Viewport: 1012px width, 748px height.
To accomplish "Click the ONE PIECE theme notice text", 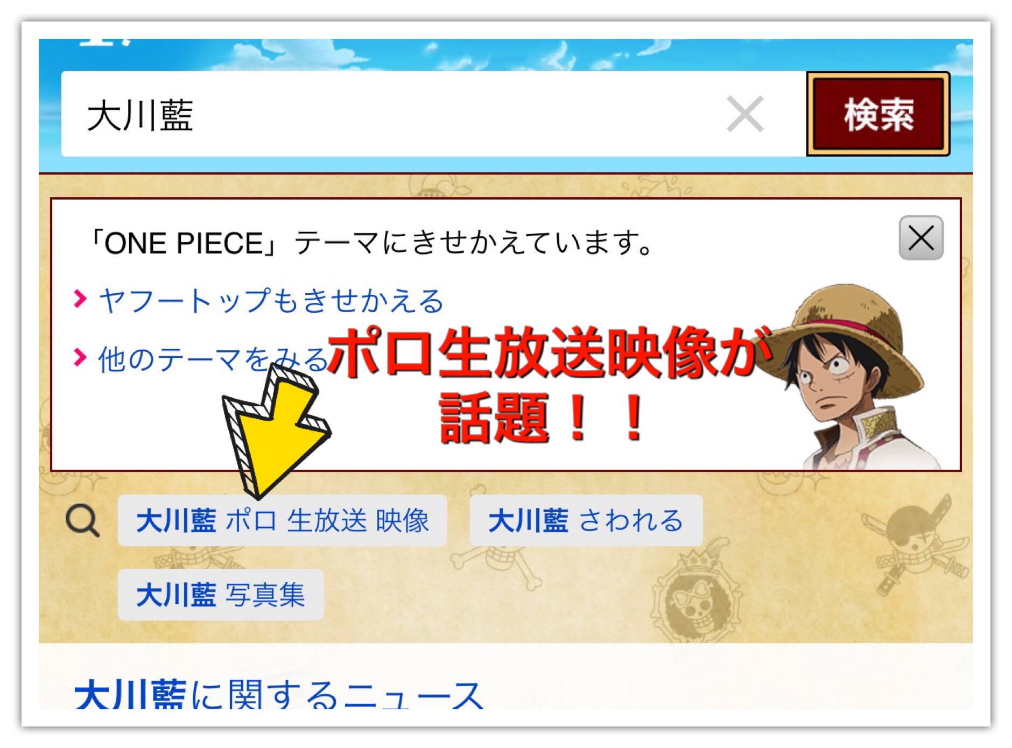I will pyautogui.click(x=371, y=243).
